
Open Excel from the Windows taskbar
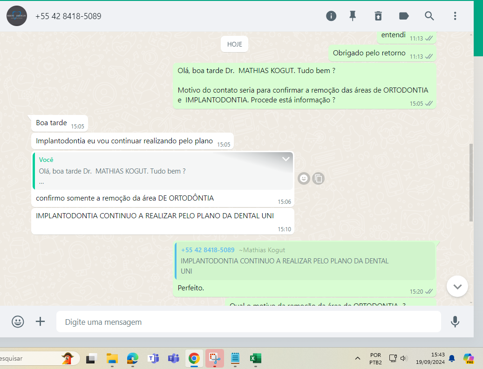pos(255,358)
